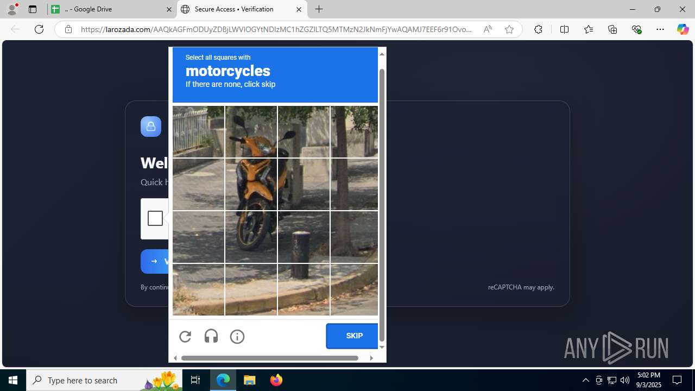Open a new browser tab
The width and height of the screenshot is (695, 391).
click(319, 9)
